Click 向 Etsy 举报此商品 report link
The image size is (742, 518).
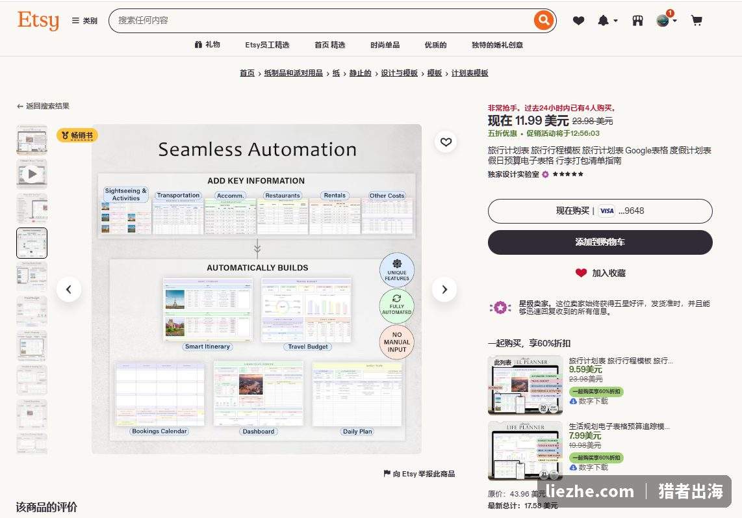[424, 474]
